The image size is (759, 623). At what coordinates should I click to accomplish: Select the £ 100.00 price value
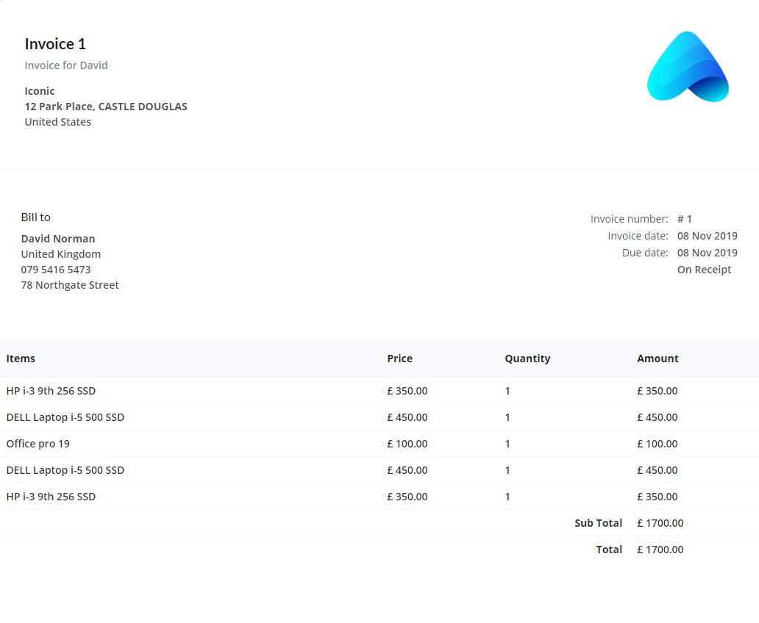[407, 444]
